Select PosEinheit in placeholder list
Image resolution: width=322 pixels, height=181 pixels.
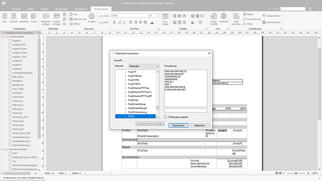tap(133, 100)
